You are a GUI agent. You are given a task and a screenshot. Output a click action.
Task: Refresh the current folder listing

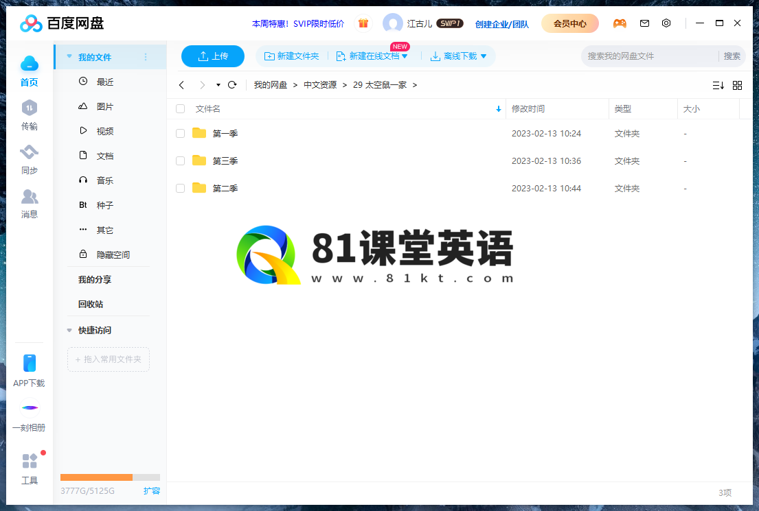[x=232, y=85]
